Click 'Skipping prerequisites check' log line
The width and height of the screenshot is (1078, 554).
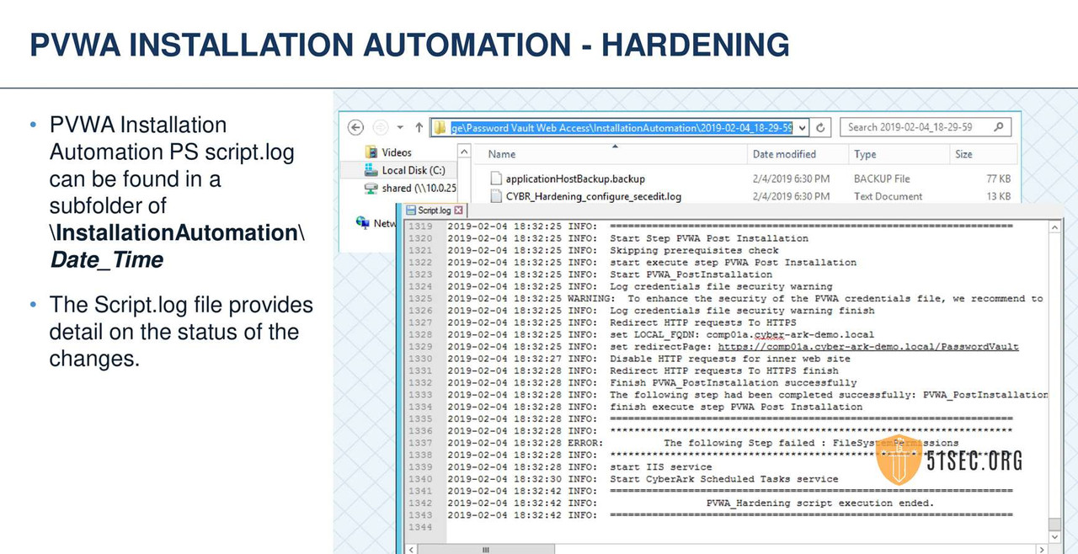click(694, 250)
